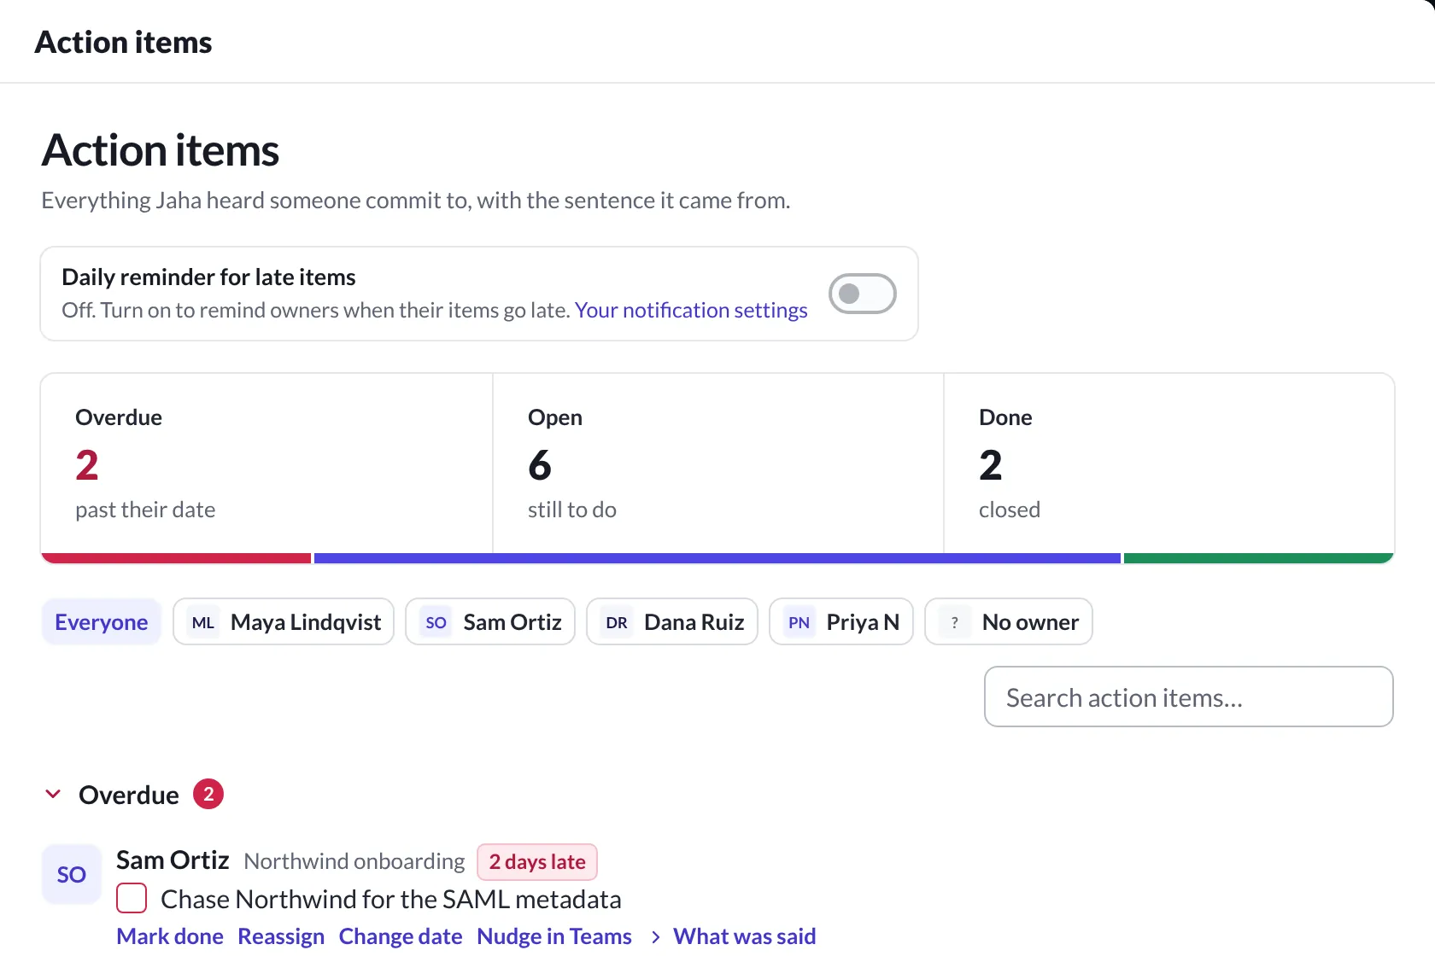The width and height of the screenshot is (1435, 956).
Task: Click the ML avatar in Maya's chip
Action: click(x=203, y=622)
